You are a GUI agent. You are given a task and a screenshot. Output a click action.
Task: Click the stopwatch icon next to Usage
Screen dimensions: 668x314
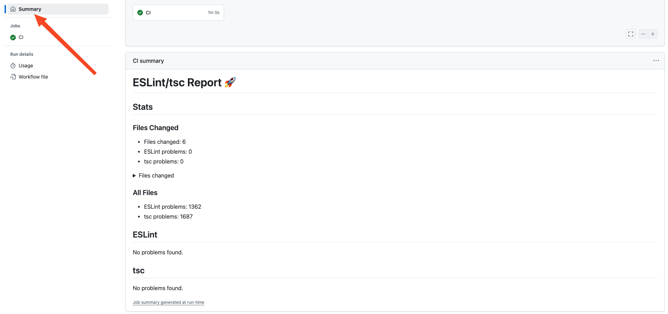pos(13,66)
